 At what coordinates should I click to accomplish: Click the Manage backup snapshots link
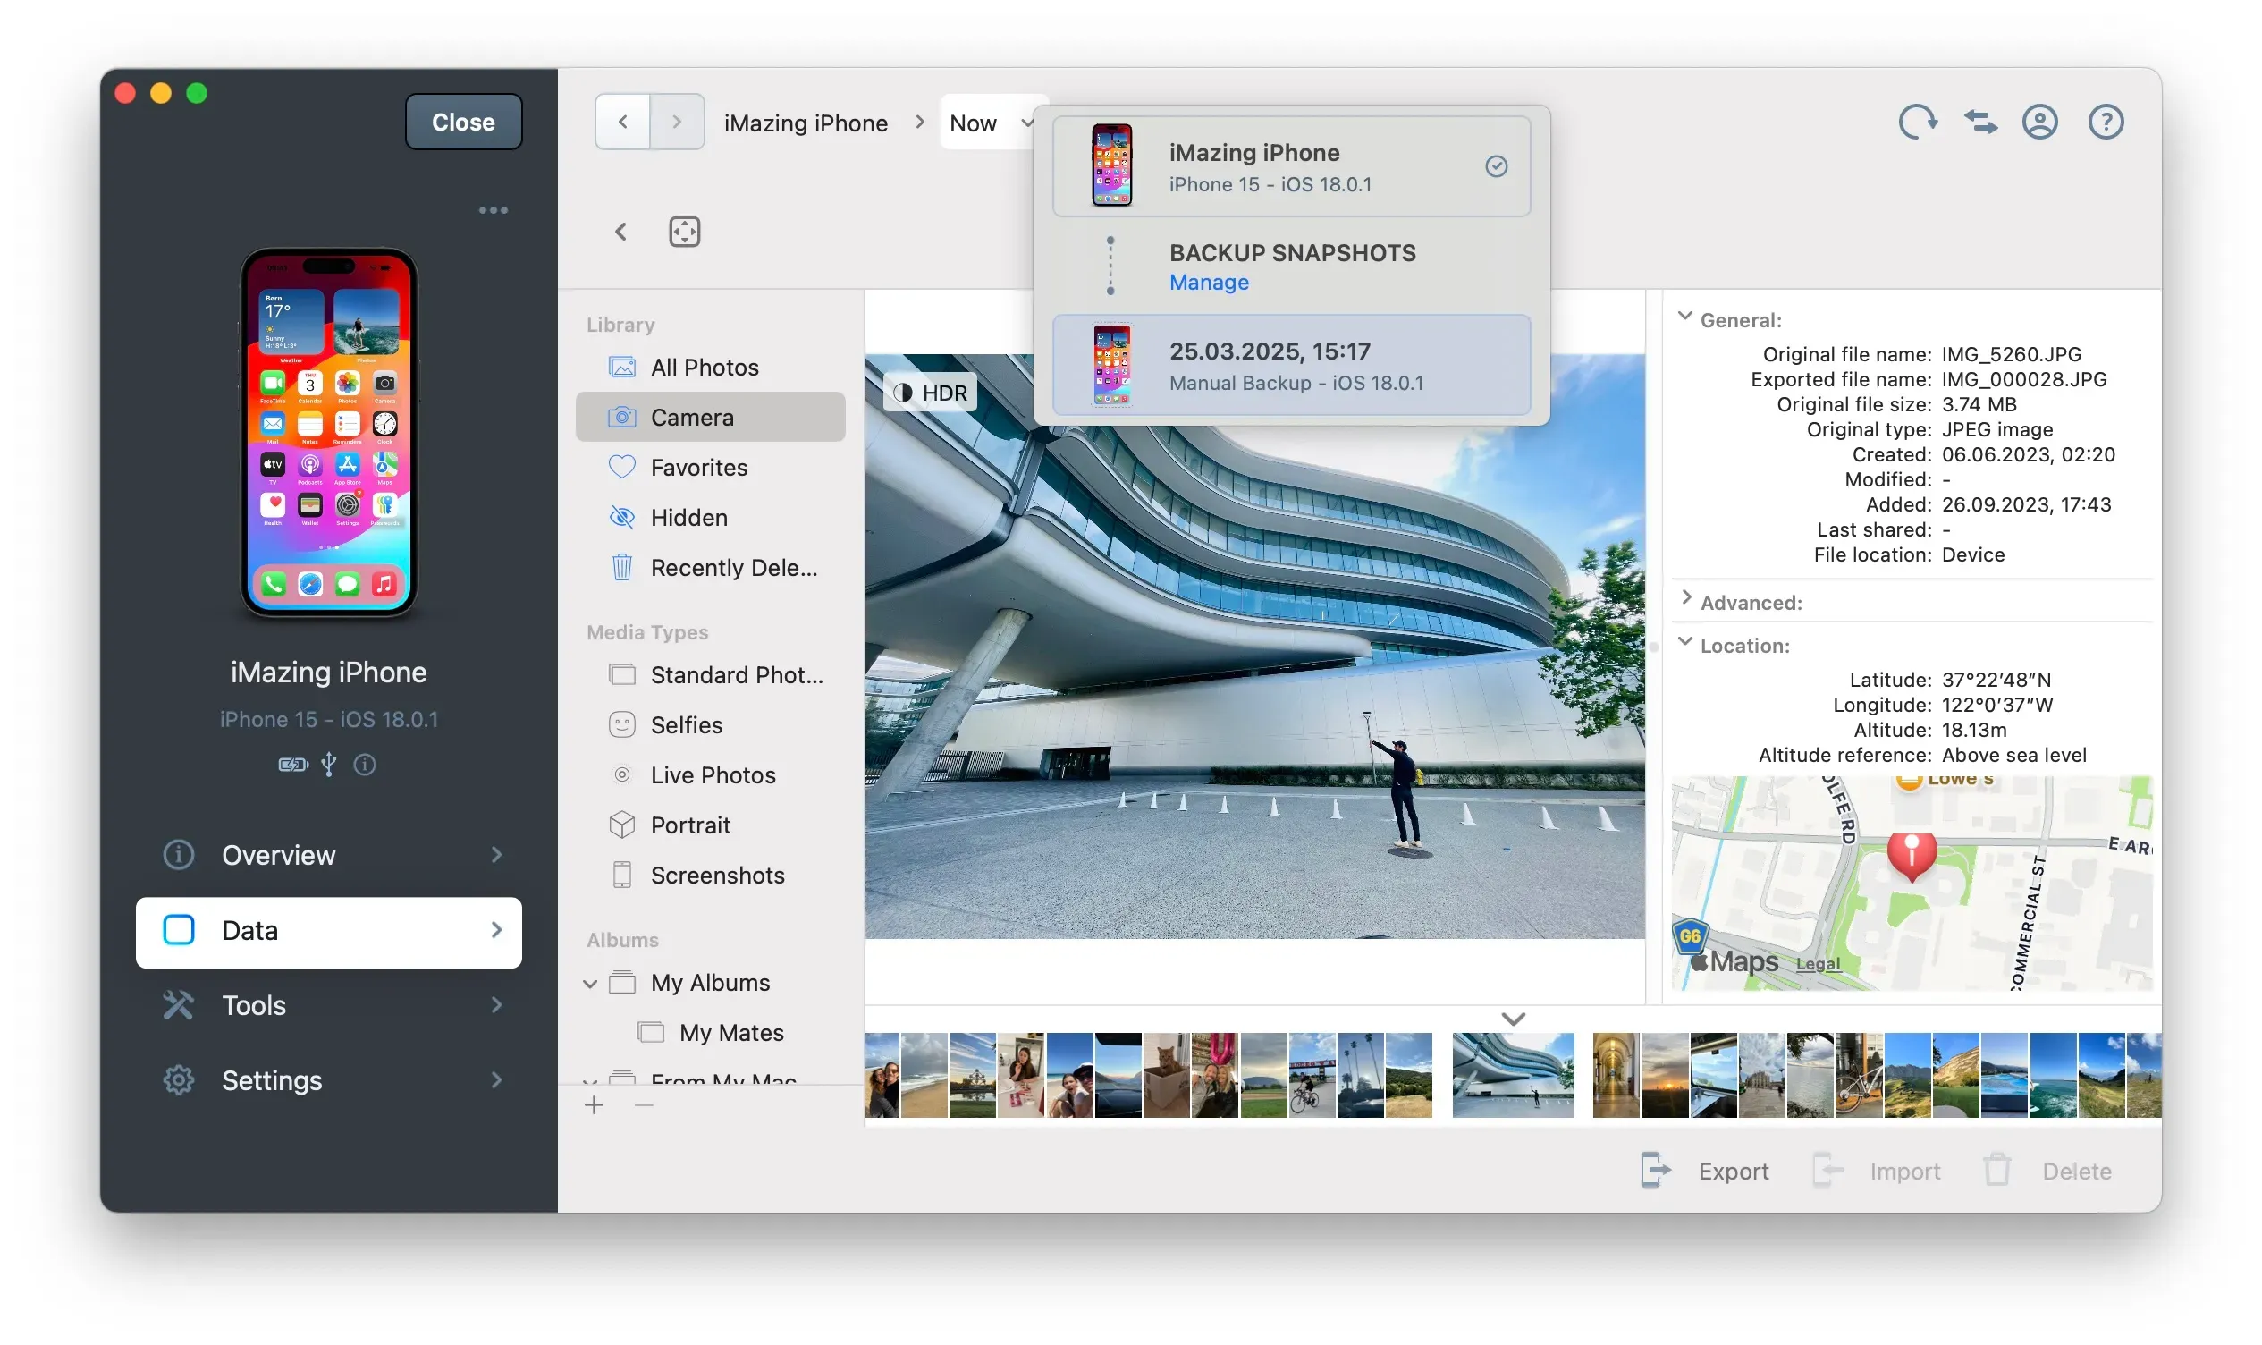[1209, 282]
